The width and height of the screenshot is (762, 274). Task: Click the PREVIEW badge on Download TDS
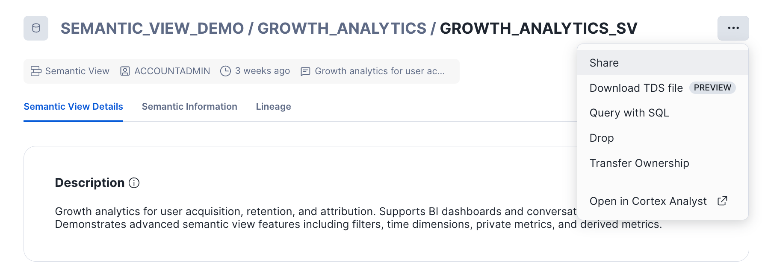(712, 88)
